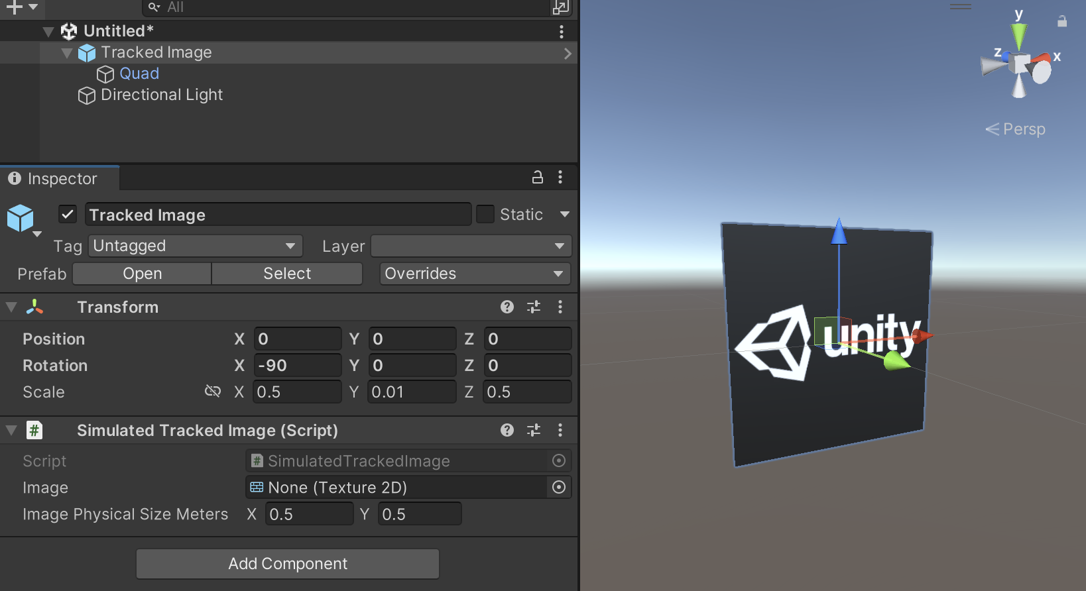Open the Untitled scene options menu
Screen dimensions: 1086x591
coord(562,31)
